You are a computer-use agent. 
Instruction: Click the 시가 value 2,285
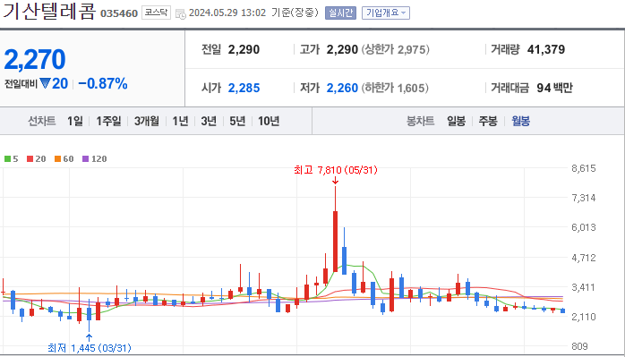[x=244, y=88]
